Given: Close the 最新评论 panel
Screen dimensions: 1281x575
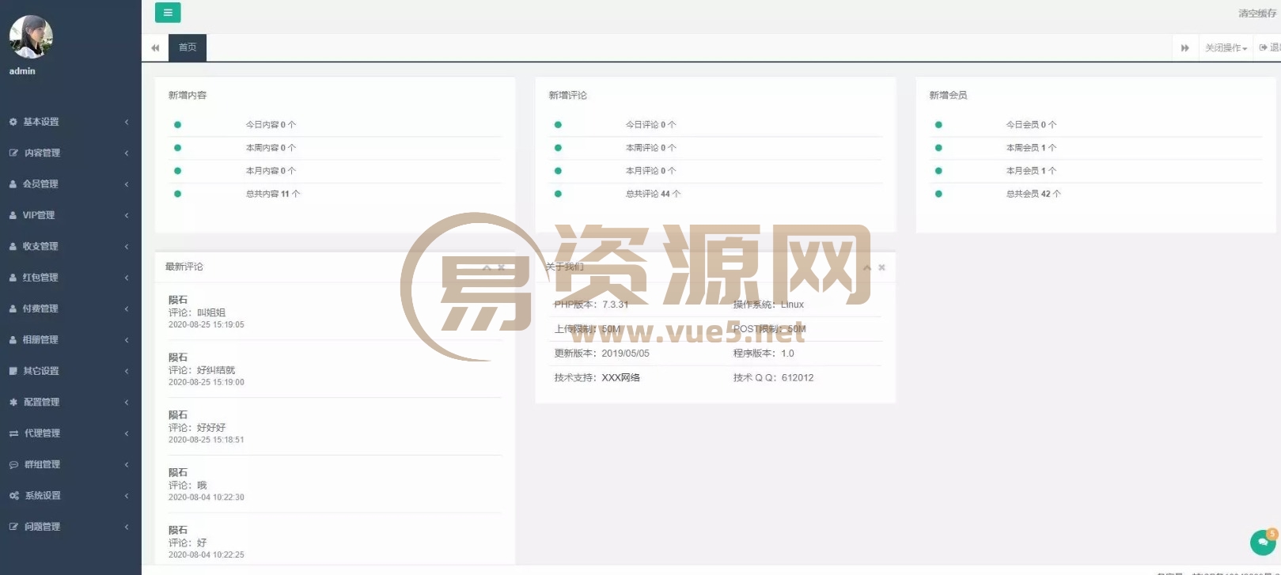Looking at the screenshot, I should pyautogui.click(x=501, y=267).
